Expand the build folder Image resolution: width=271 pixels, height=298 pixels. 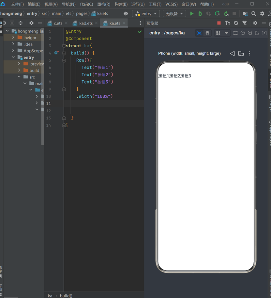click(x=19, y=70)
